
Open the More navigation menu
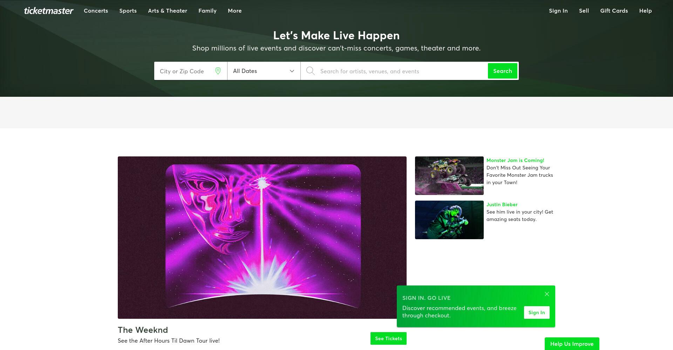[234, 11]
